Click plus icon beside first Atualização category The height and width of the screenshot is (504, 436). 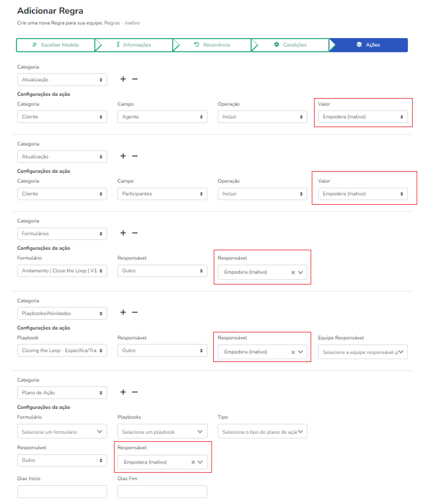[x=123, y=79]
